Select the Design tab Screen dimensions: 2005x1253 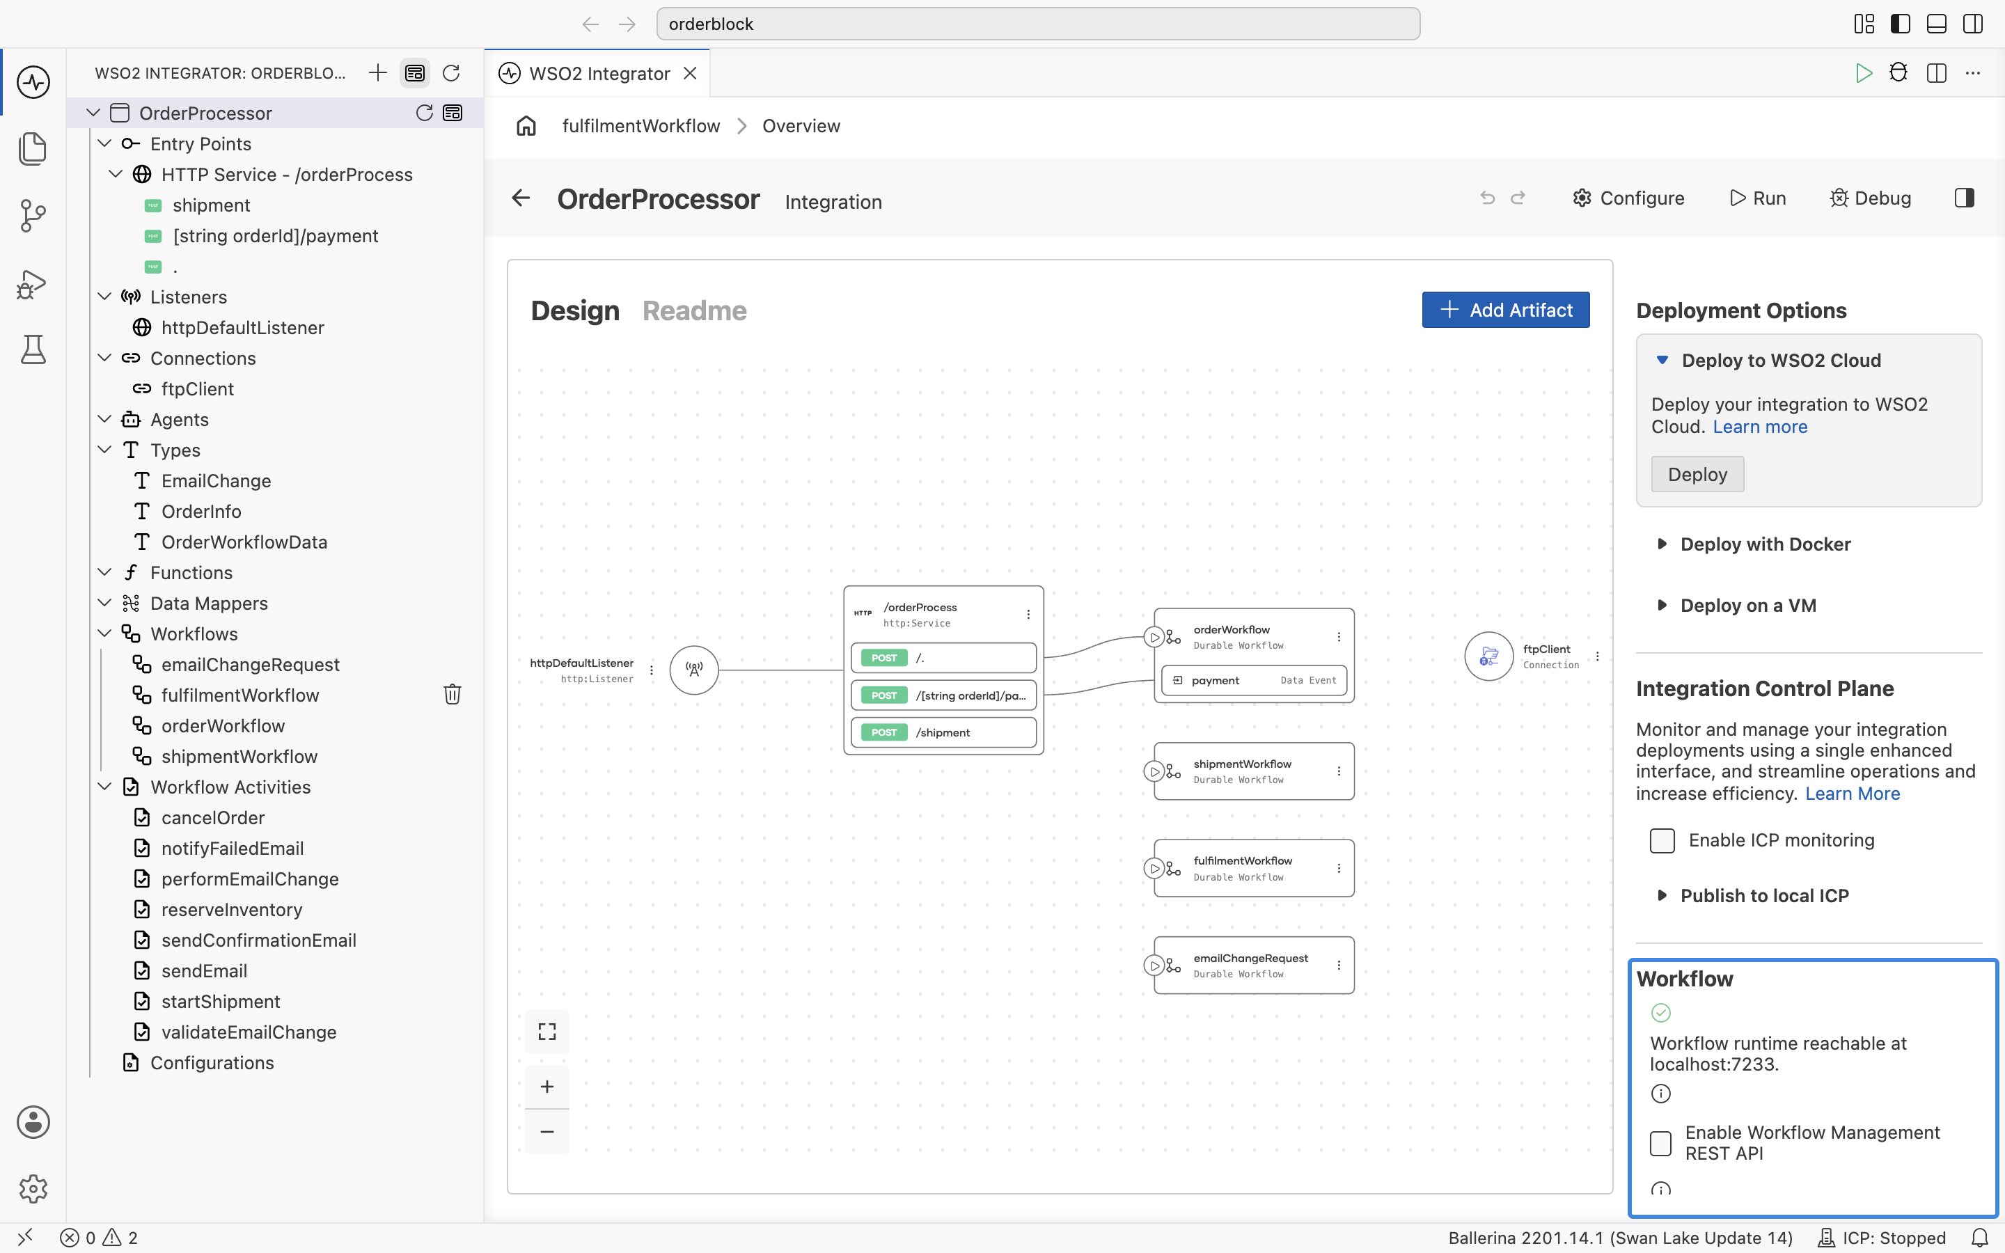[x=575, y=310]
